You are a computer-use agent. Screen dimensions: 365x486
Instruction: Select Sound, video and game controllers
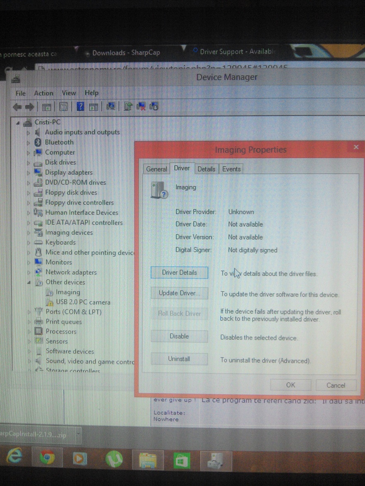coord(90,361)
